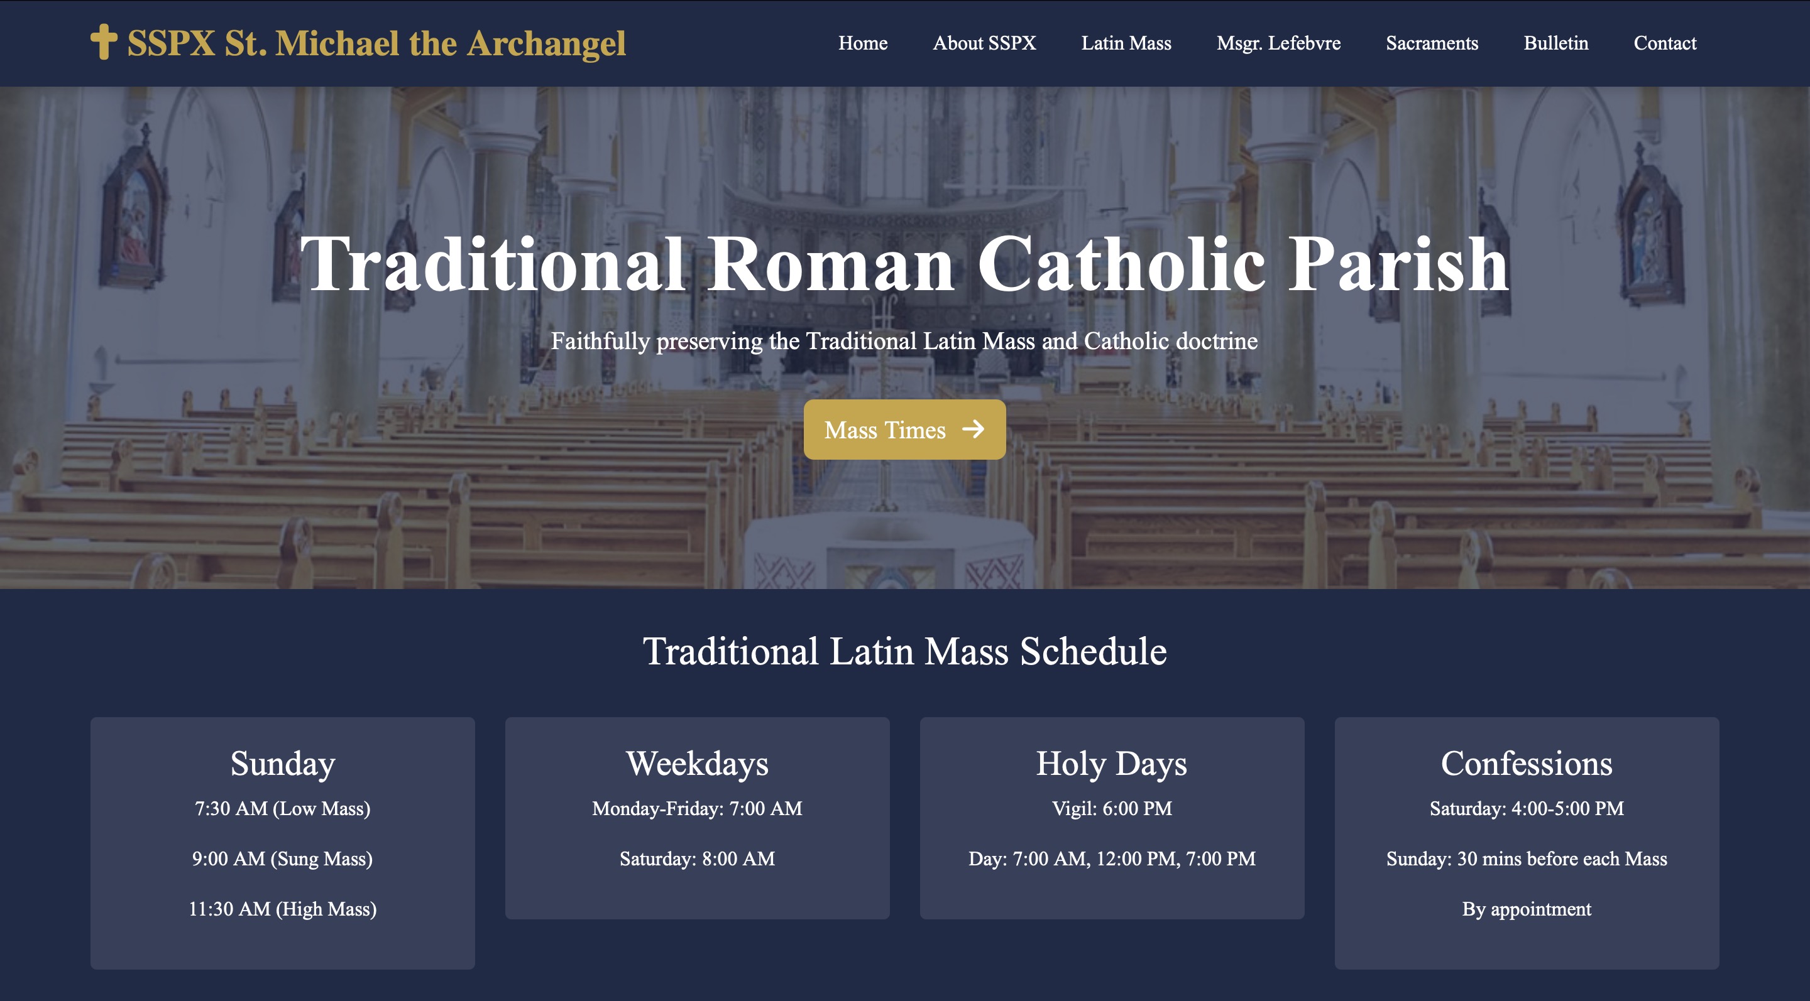
Task: Click the Mass Times button
Action: (x=904, y=430)
